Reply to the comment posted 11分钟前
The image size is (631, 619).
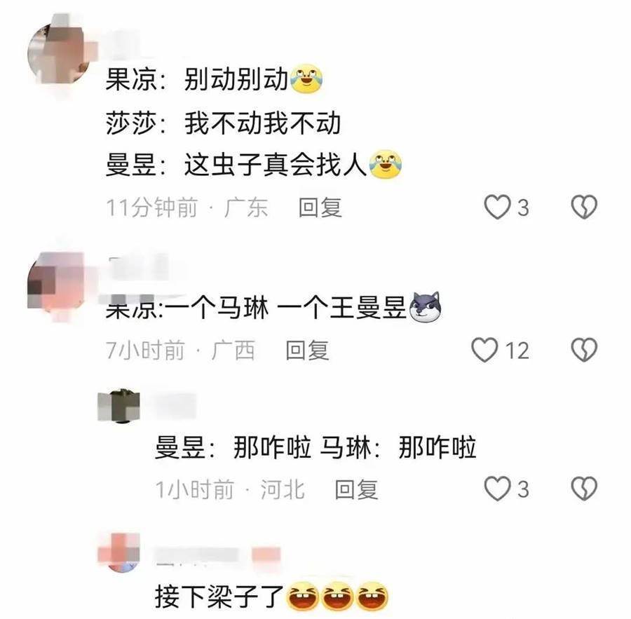pos(320,208)
